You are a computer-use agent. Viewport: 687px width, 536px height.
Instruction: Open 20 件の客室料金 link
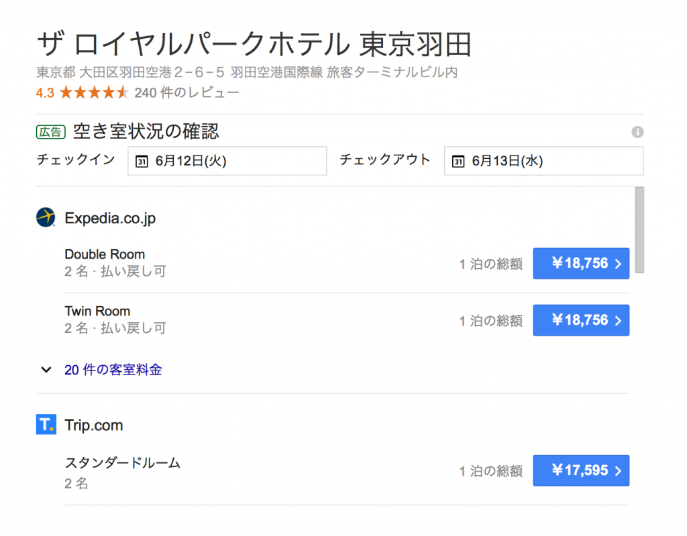click(113, 370)
